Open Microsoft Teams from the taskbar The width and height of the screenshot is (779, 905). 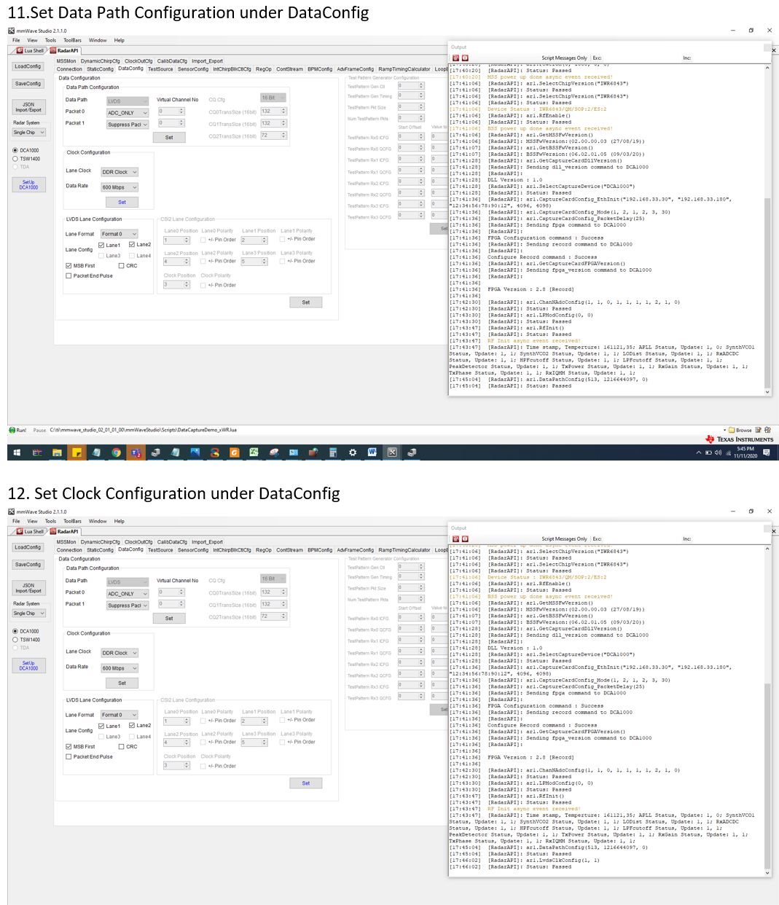[136, 452]
